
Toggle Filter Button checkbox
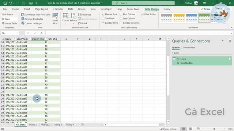(142, 14)
